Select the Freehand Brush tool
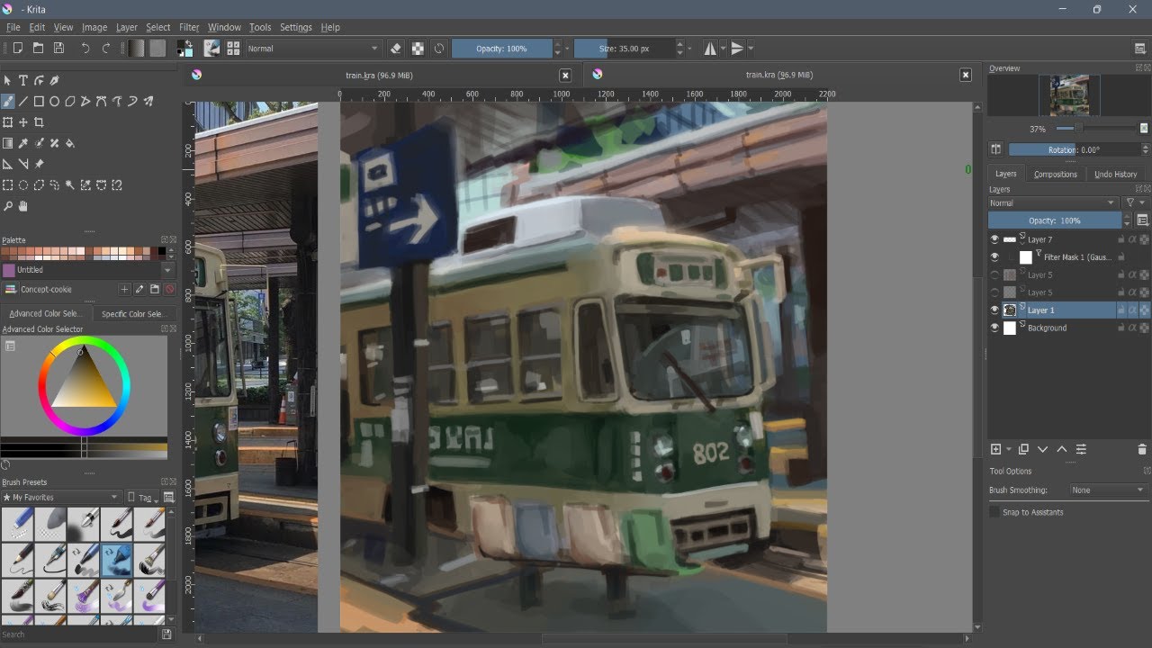1152x648 pixels. [x=8, y=102]
